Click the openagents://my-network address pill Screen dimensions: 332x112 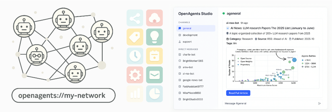pos(63,96)
